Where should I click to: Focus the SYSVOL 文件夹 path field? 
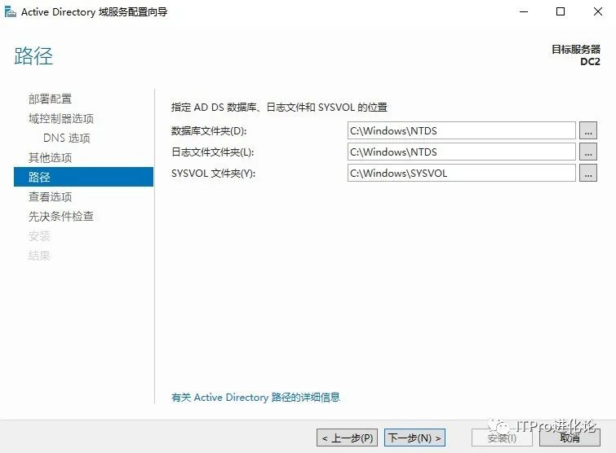[462, 173]
